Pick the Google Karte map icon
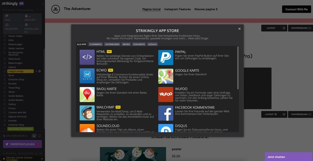 click(x=166, y=76)
